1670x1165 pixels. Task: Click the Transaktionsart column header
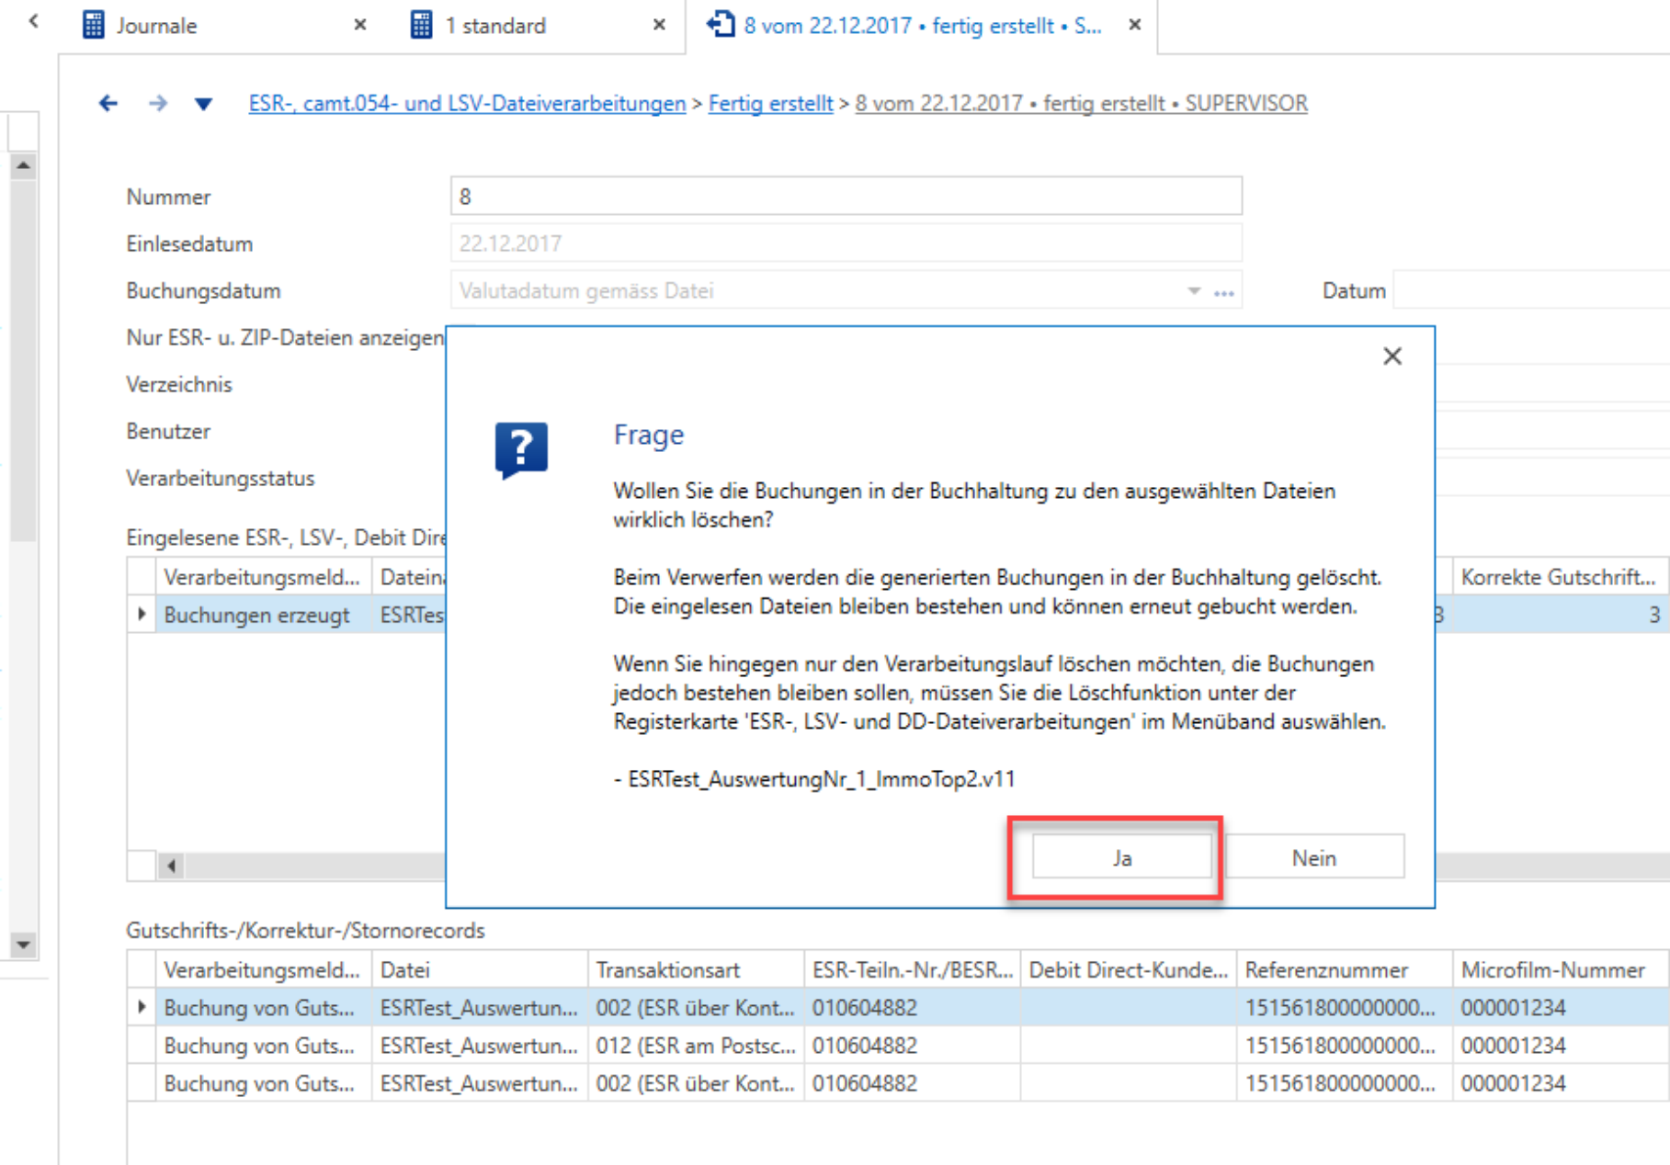696,970
